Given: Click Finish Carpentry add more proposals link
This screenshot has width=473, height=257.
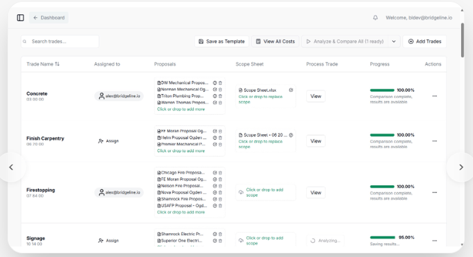Looking at the screenshot, I should 181,151.
